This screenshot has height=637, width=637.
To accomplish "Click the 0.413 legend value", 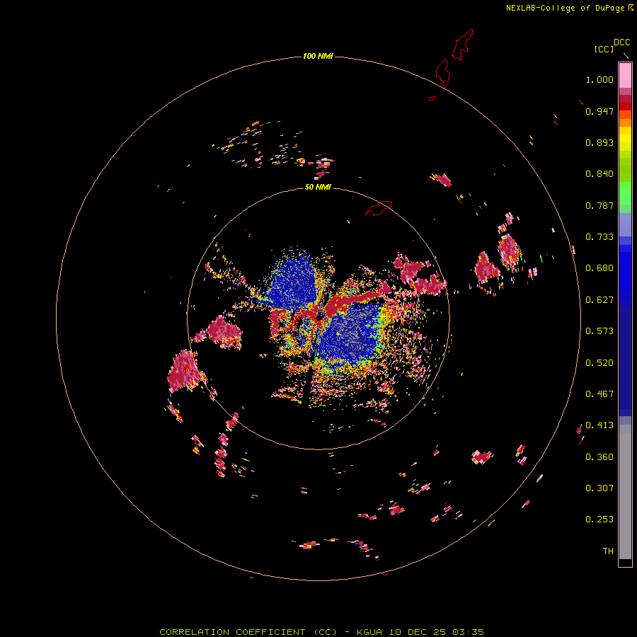I will (599, 425).
